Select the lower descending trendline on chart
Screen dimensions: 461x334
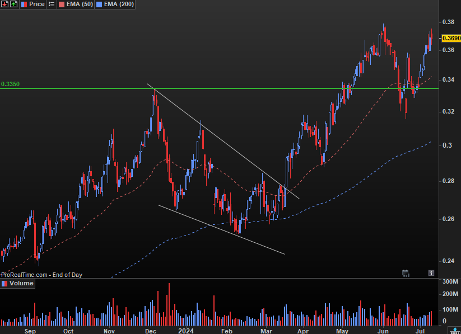tap(221, 229)
